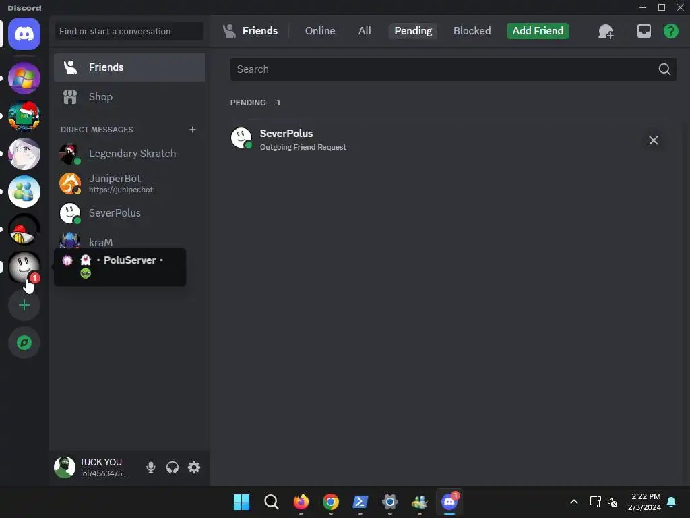Open the two-people messenger server icon

24,192
